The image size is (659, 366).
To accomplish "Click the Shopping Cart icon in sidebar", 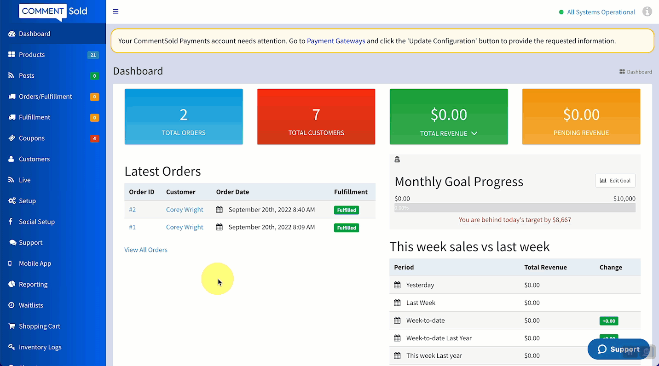I will click(12, 326).
